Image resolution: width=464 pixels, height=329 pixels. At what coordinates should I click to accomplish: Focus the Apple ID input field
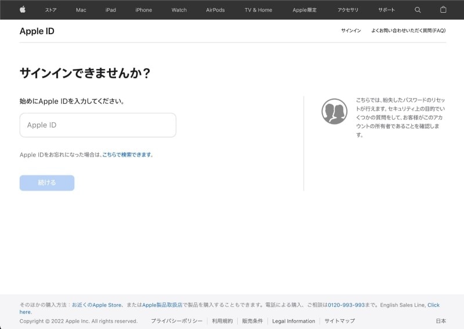coord(98,125)
